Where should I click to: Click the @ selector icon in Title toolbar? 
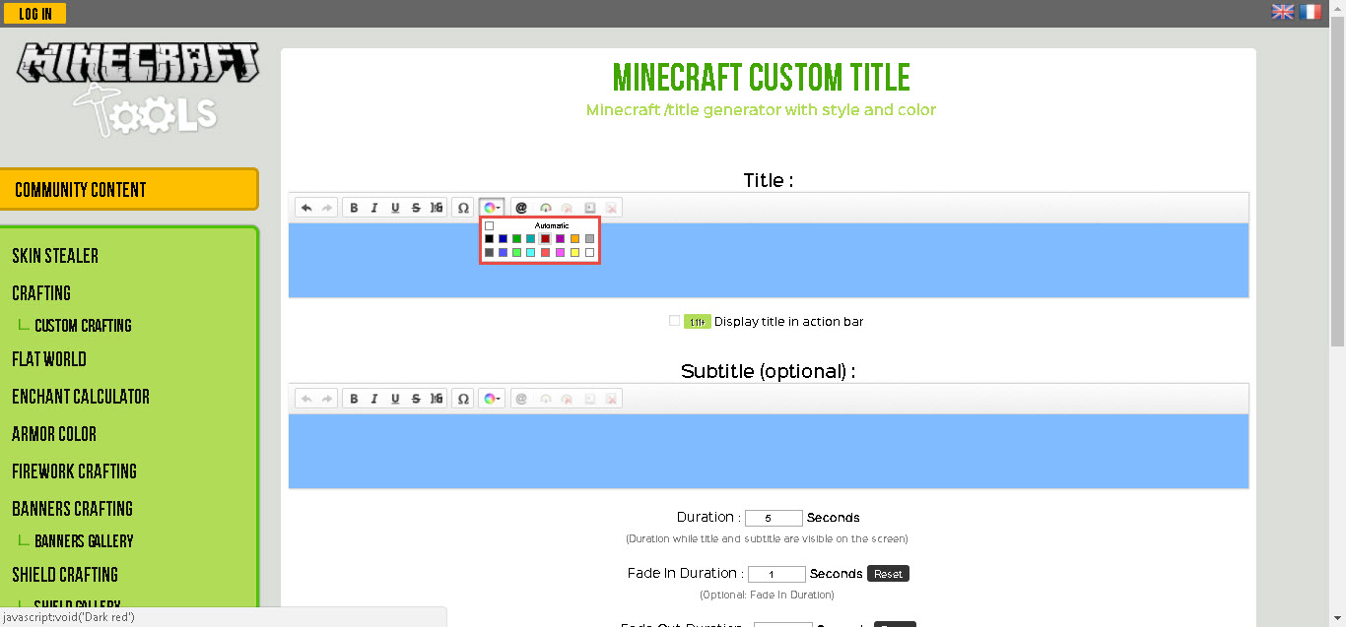click(x=521, y=208)
